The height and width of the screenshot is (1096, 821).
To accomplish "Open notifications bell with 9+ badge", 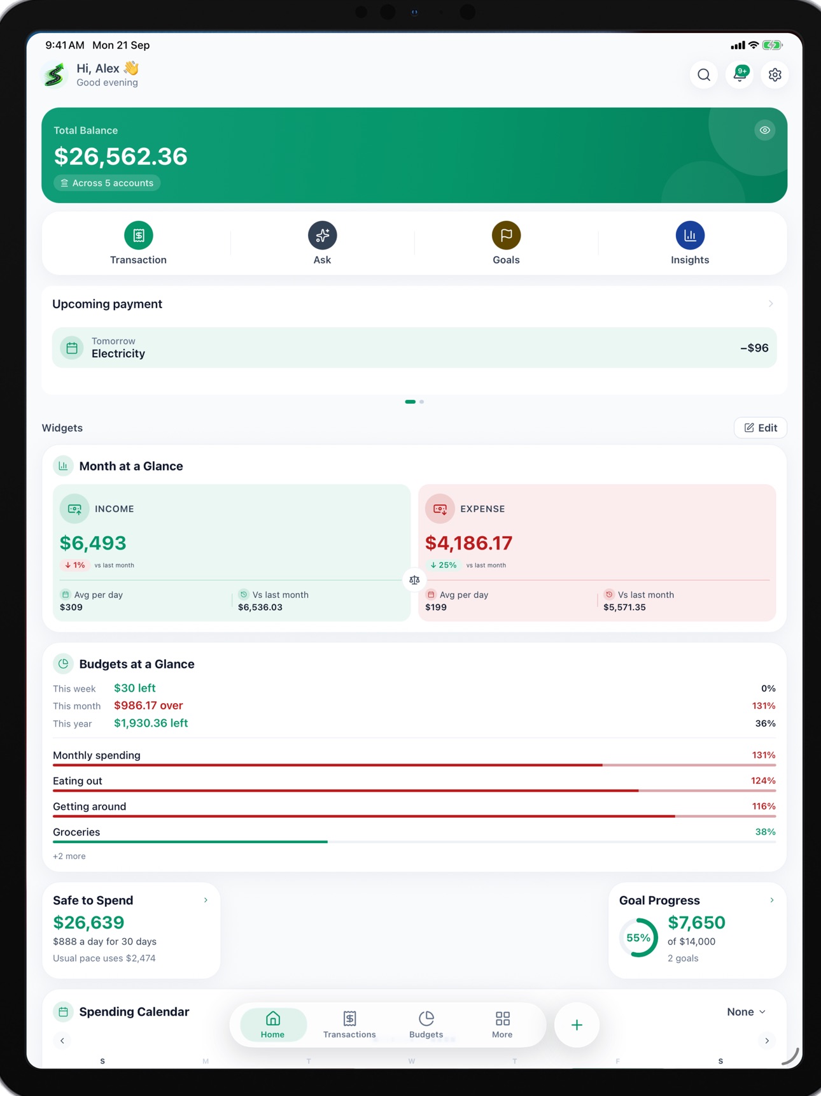I will tap(740, 75).
